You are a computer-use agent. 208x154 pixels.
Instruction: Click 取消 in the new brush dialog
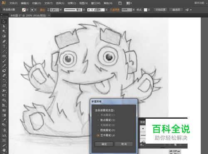tap(124, 144)
